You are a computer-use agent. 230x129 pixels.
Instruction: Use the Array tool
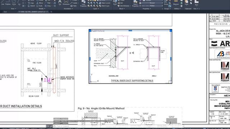(48, 6)
